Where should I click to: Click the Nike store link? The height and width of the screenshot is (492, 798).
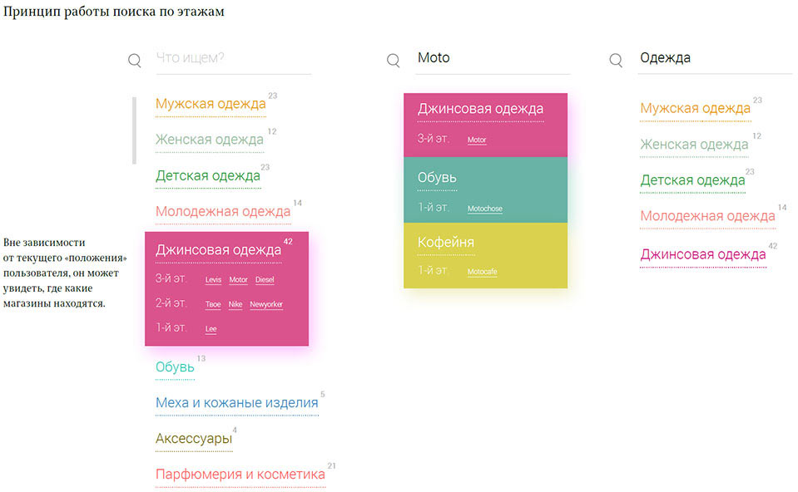click(x=235, y=305)
